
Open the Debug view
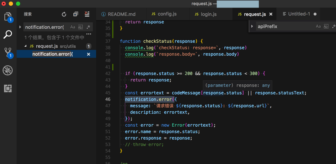(x=8, y=70)
